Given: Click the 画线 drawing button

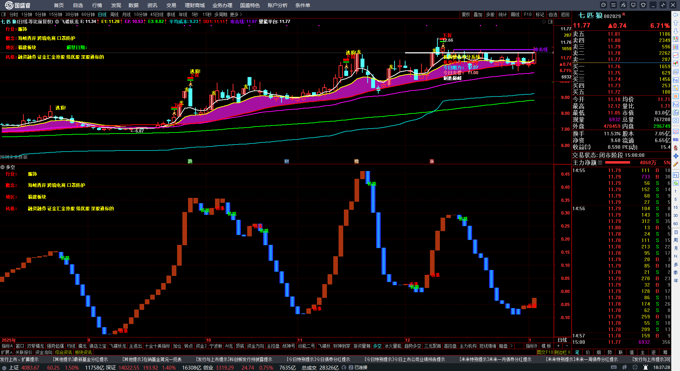Looking at the screenshot, I should pos(515,14).
